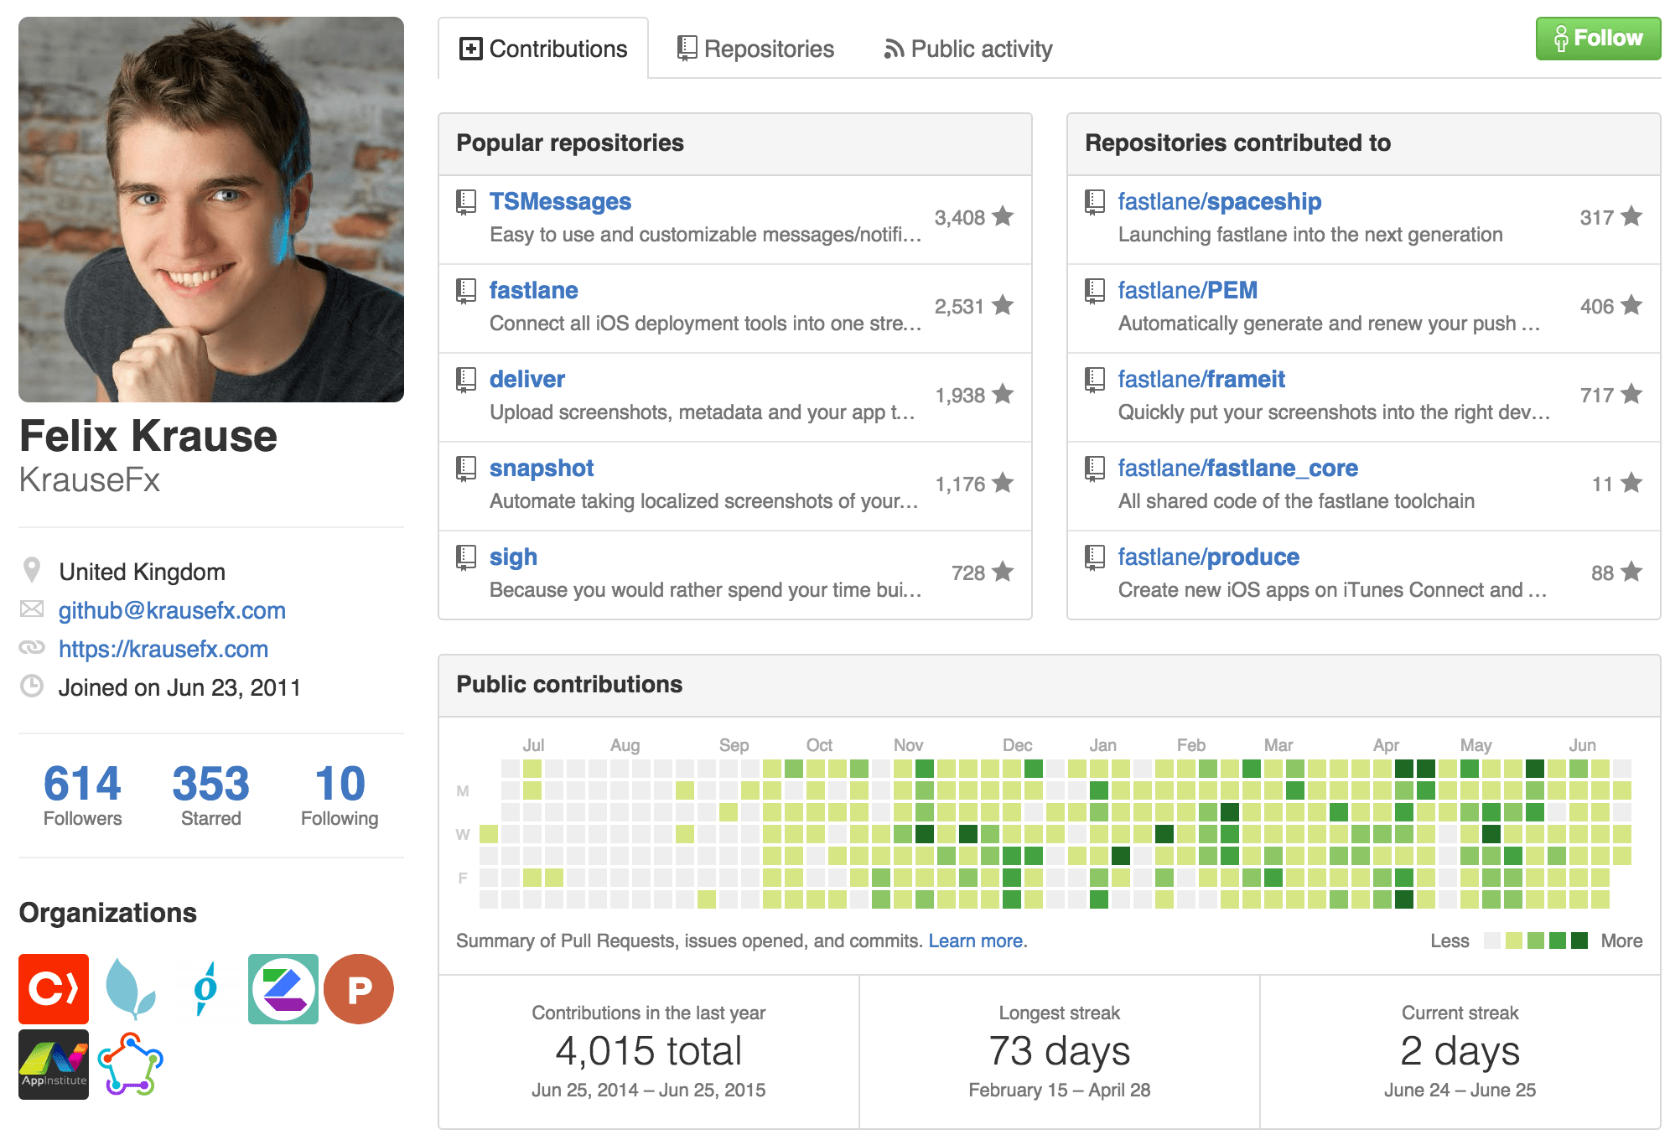Click the green Follow button
The image size is (1670, 1140).
click(x=1598, y=39)
